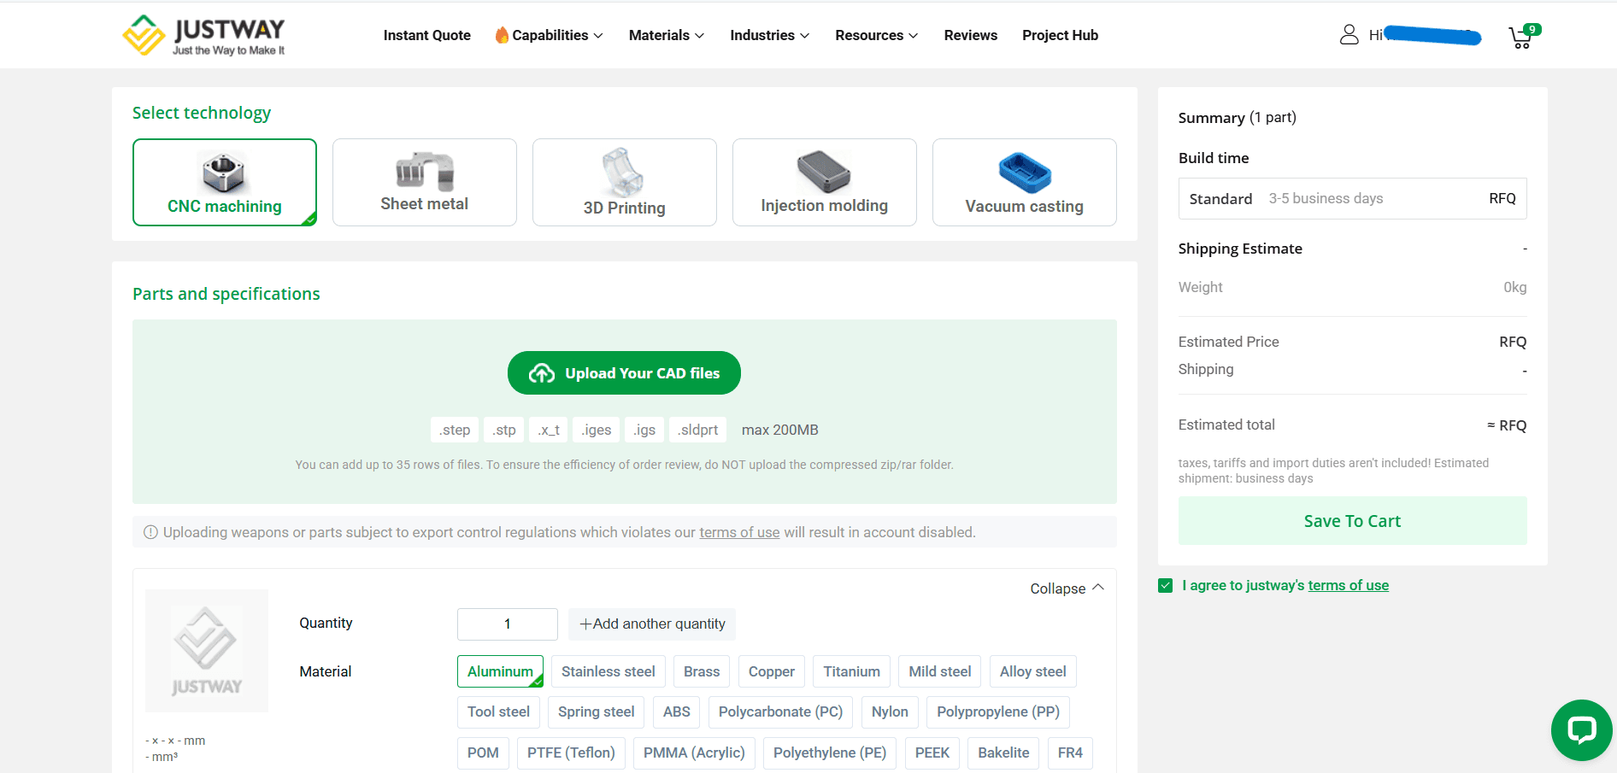Screen dimensions: 1617x773
Task: Click the .sldprt file format tag
Action: click(x=698, y=430)
